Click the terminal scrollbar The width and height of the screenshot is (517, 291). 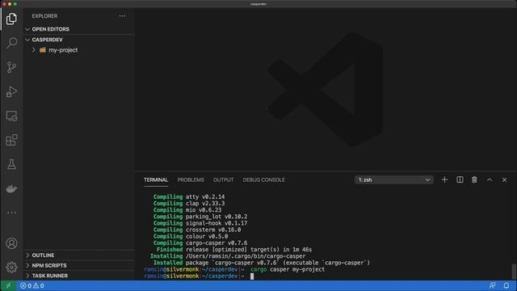514,272
